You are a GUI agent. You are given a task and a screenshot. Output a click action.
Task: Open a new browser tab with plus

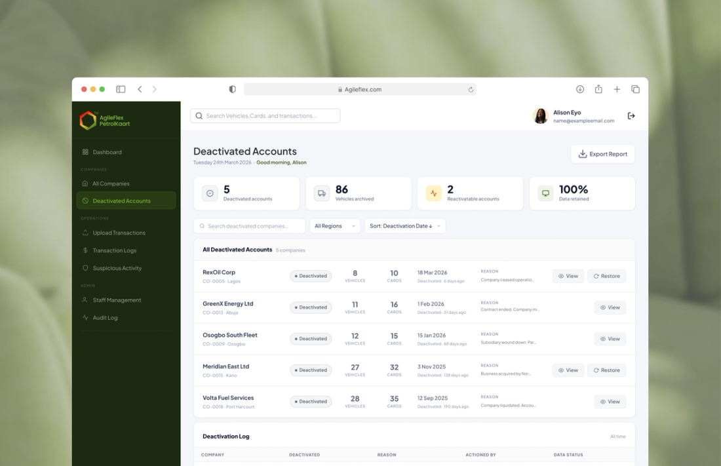[617, 89]
